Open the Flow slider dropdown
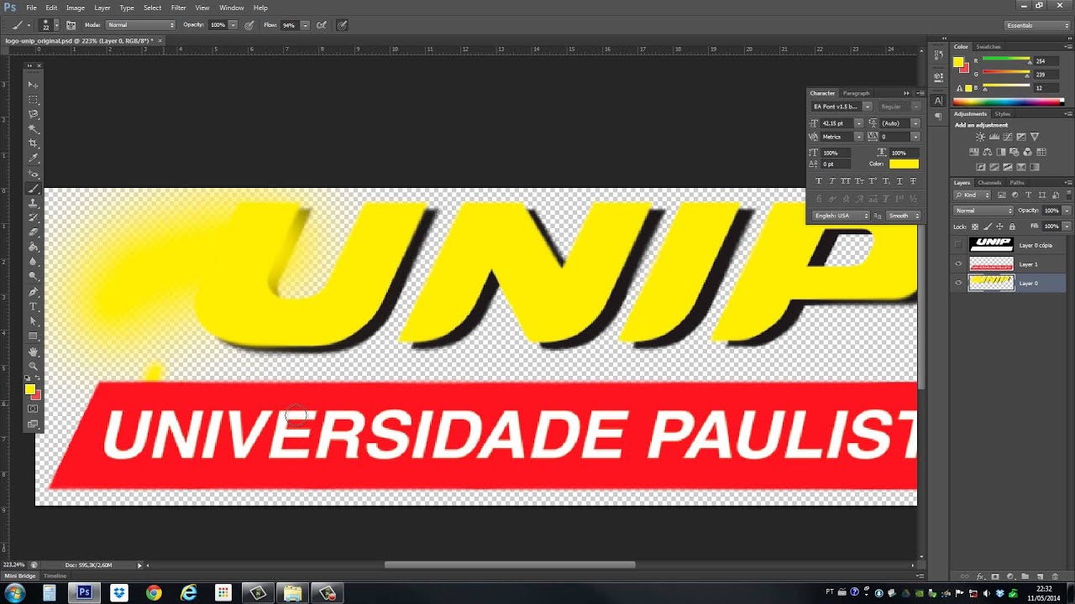This screenshot has width=1075, height=604. coord(305,25)
